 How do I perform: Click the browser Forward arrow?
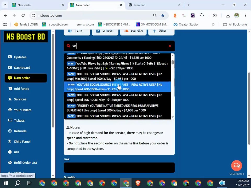coord(14,15)
